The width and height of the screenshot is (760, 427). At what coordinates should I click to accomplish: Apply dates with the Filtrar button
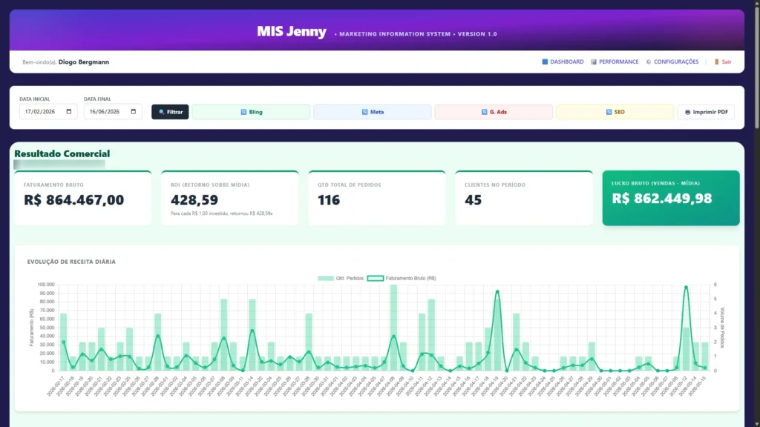(170, 112)
